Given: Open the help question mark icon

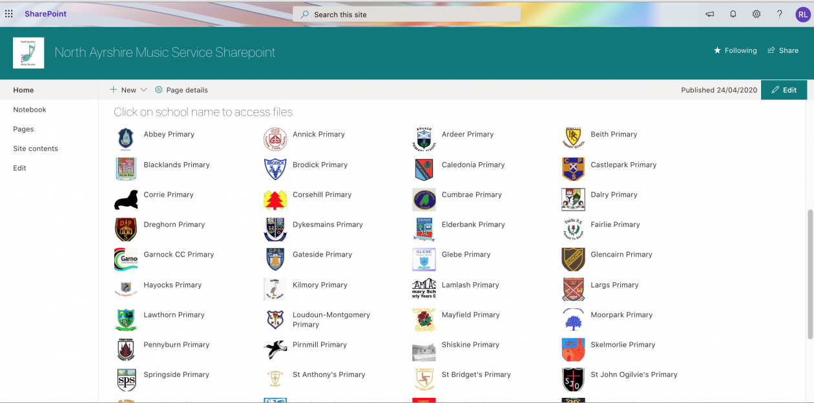Looking at the screenshot, I should click(x=780, y=14).
